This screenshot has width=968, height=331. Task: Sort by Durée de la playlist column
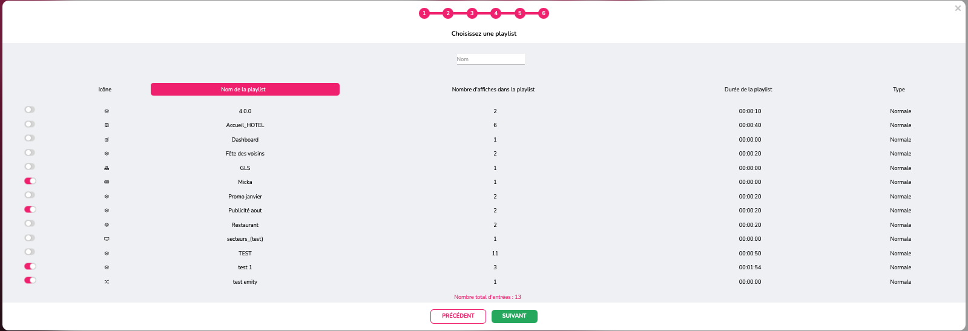tap(748, 90)
